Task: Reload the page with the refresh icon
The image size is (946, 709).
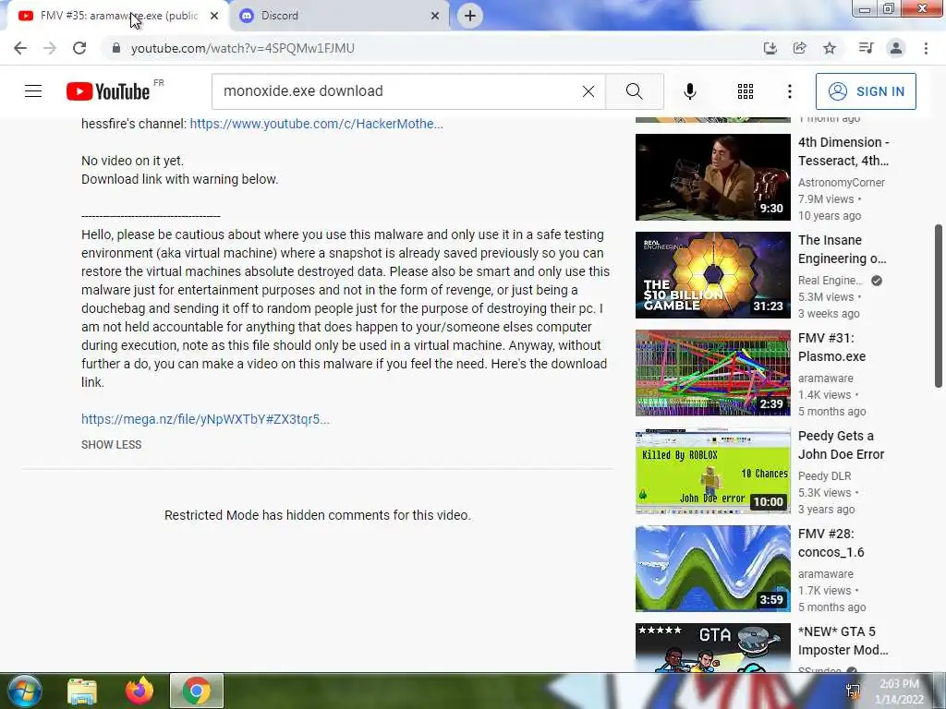Action: [79, 48]
